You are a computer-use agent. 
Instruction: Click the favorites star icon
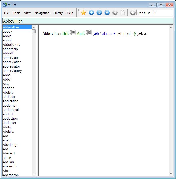click(x=83, y=13)
